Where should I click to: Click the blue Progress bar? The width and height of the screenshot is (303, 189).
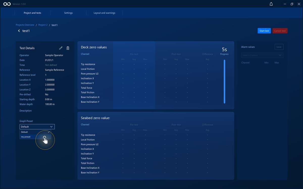(x=224, y=81)
